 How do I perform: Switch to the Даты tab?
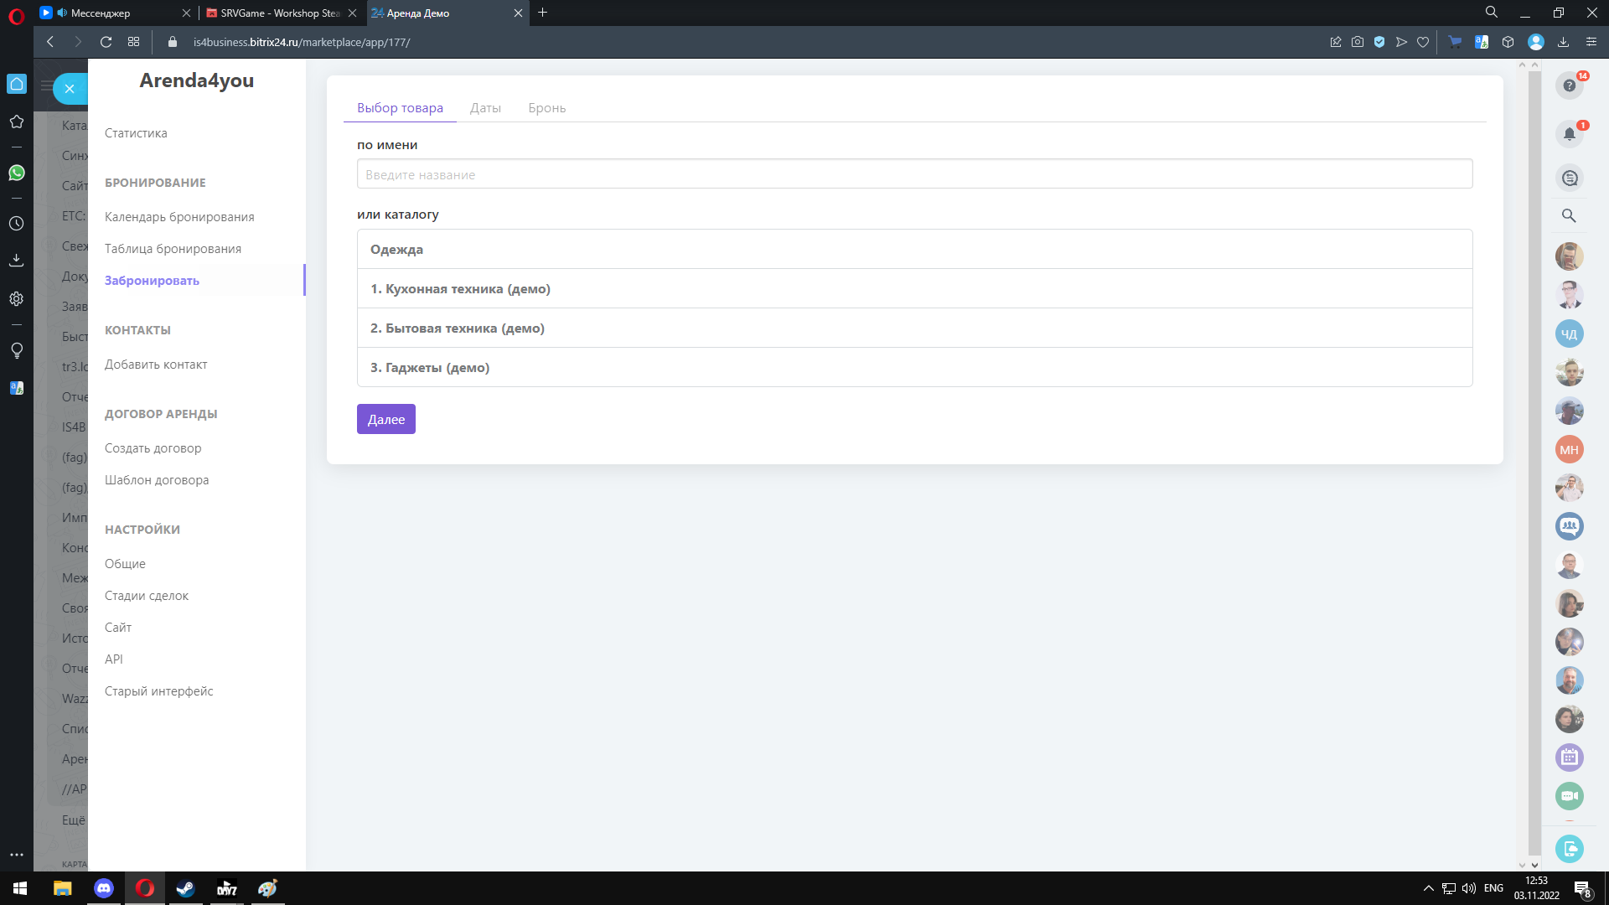(x=485, y=108)
